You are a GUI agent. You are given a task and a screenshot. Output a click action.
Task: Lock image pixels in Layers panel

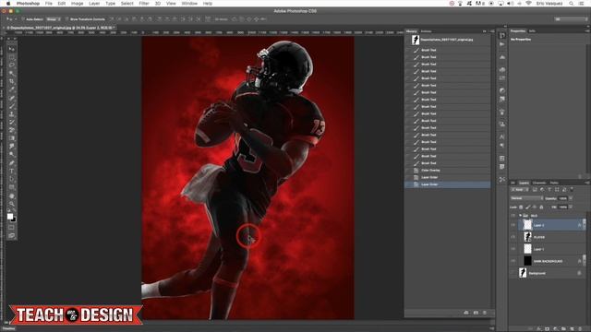pos(528,207)
